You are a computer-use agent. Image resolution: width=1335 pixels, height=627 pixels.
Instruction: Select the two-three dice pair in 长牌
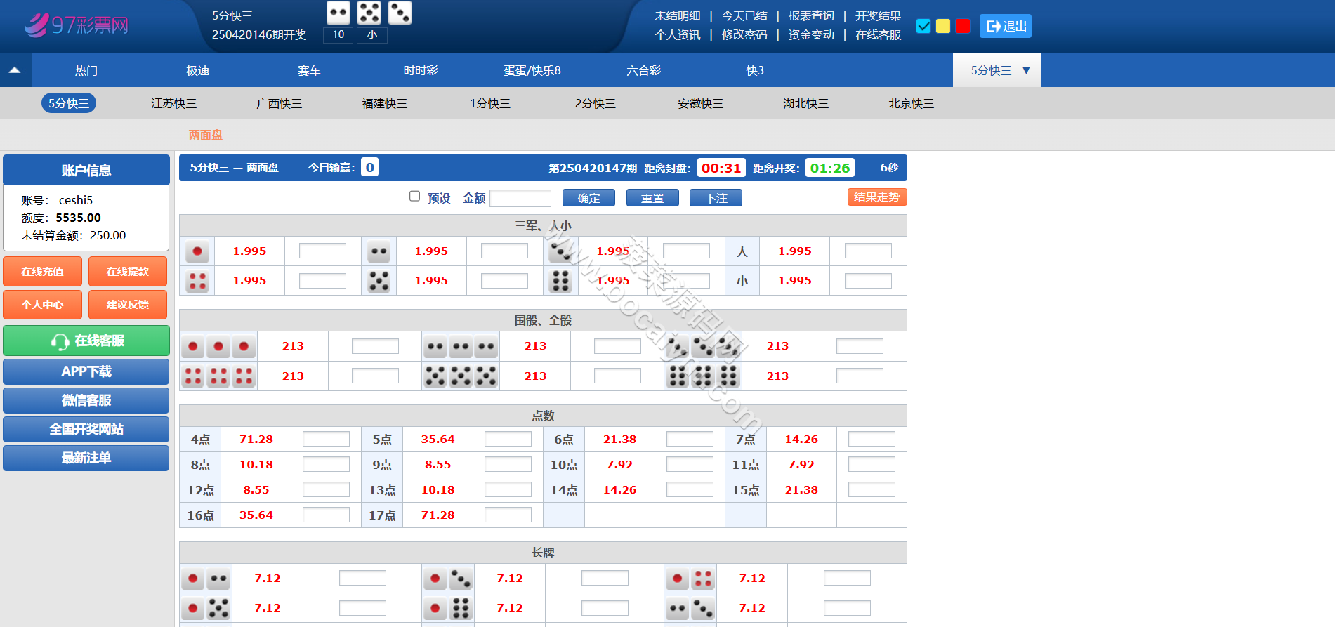(x=690, y=608)
